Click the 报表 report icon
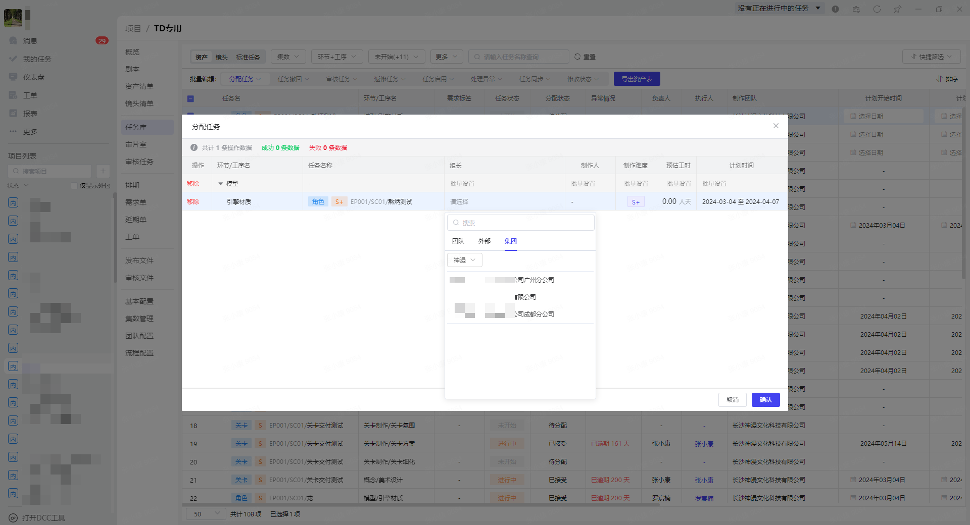 (13, 114)
